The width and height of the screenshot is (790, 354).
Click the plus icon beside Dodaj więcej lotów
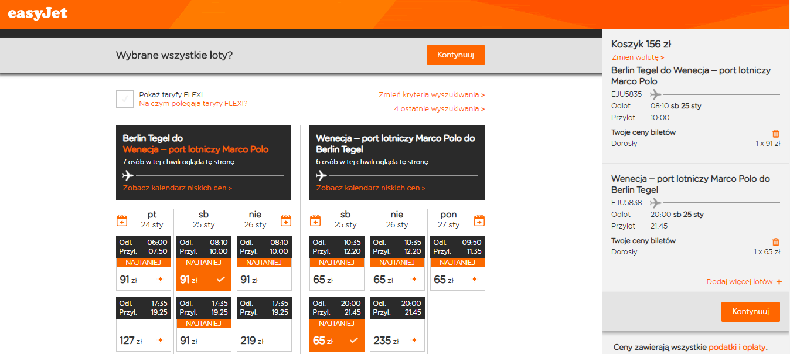[779, 282]
